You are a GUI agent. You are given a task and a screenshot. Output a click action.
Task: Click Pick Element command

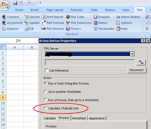coord(52,29)
